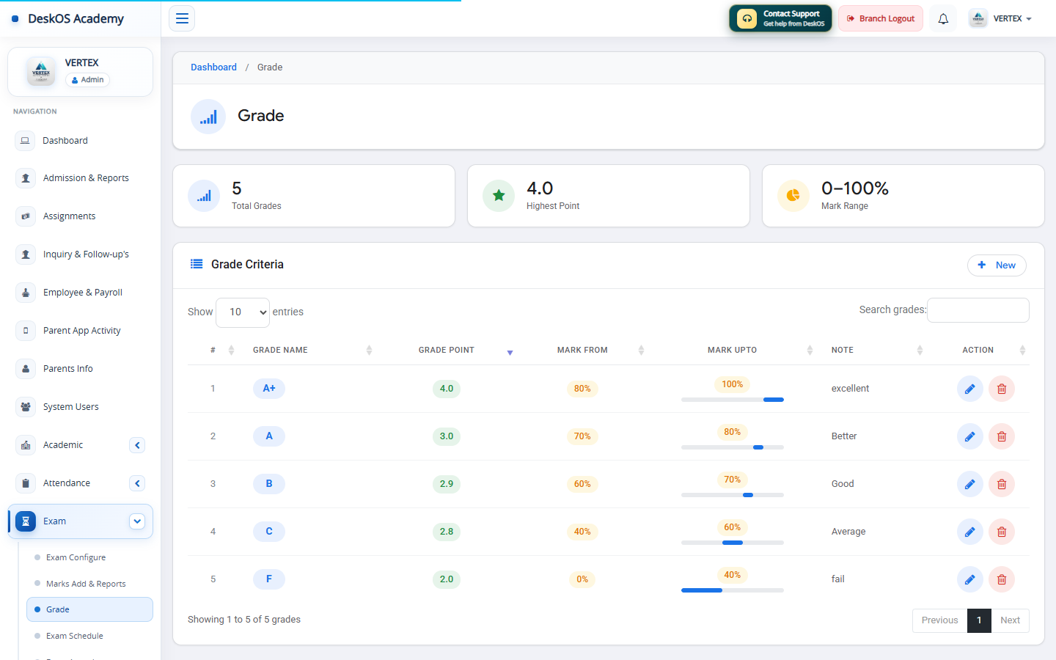Expand the Attendance submenu chevron
The height and width of the screenshot is (660, 1056).
[x=137, y=483]
